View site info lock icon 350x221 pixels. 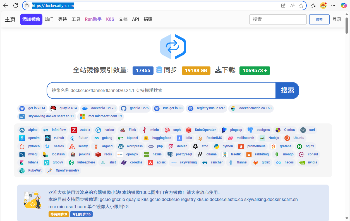pyautogui.click(x=27, y=6)
